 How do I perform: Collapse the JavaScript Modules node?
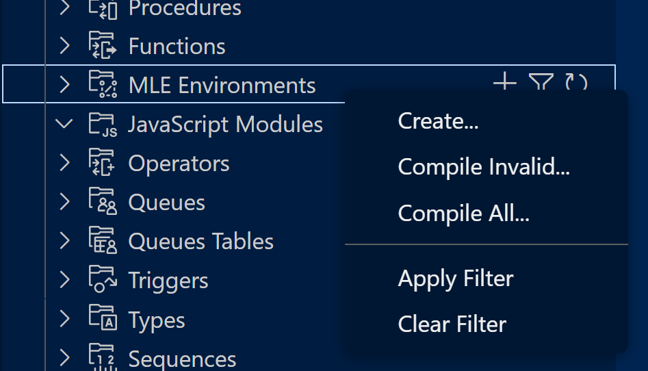pyautogui.click(x=65, y=125)
